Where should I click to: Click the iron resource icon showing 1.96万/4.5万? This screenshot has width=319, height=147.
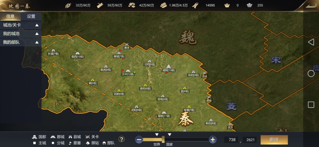[x=163, y=6]
